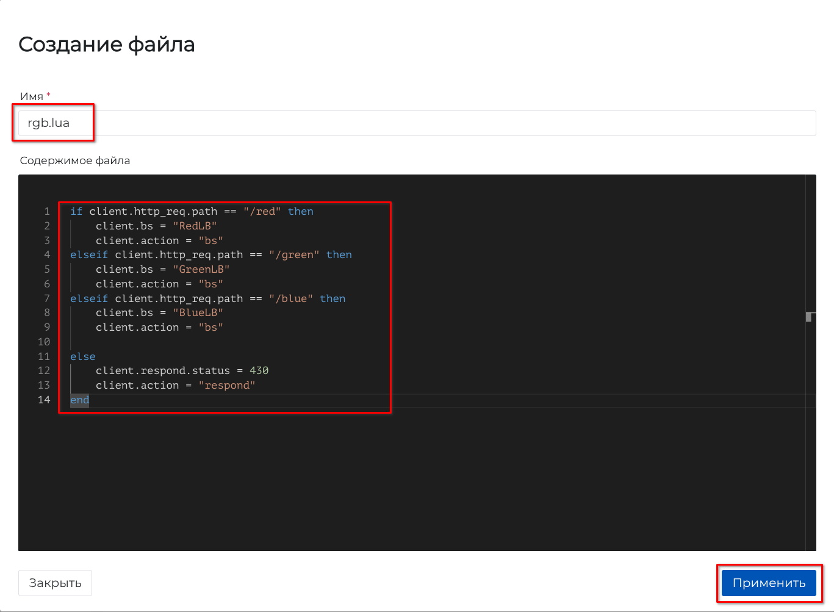The height and width of the screenshot is (612, 834).
Task: Click line 1 with "/red" path condition
Action: [192, 211]
